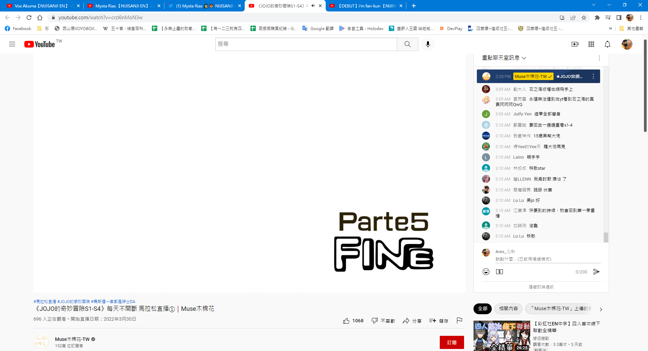This screenshot has width=648, height=351.
Task: Open the chat emoji picker
Action: [486, 272]
